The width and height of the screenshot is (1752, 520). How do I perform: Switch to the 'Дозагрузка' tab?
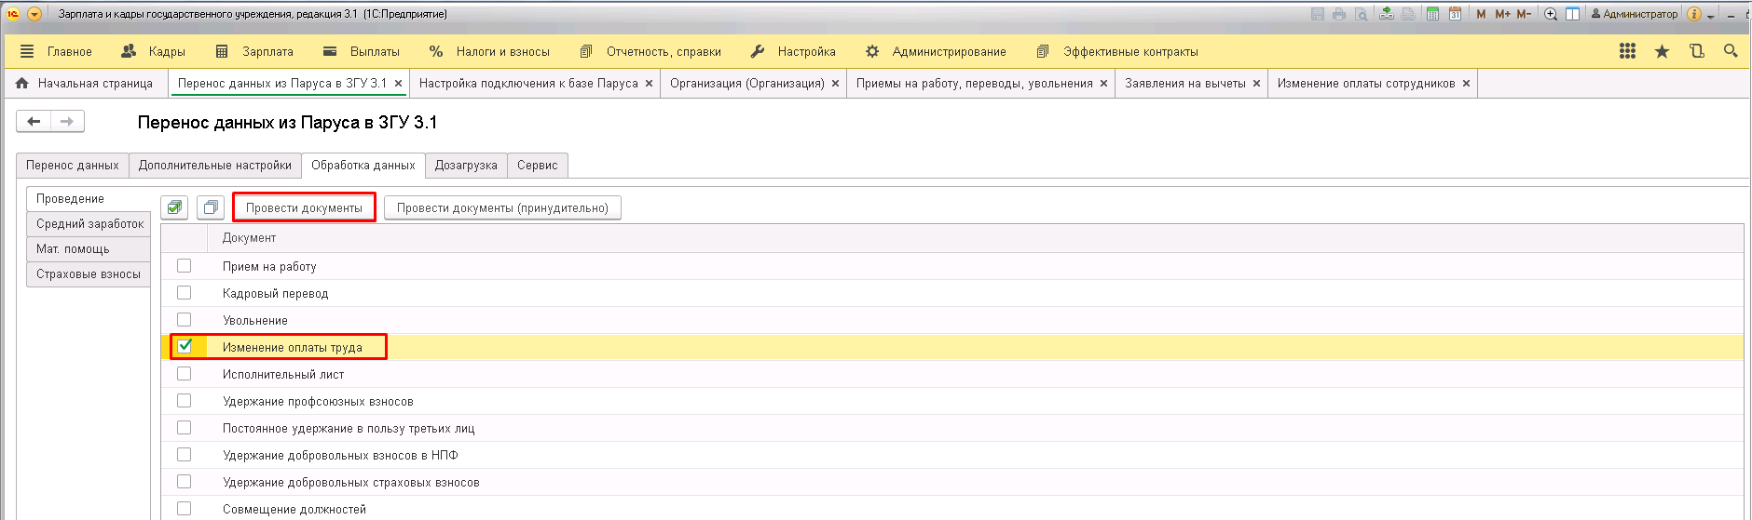[466, 166]
